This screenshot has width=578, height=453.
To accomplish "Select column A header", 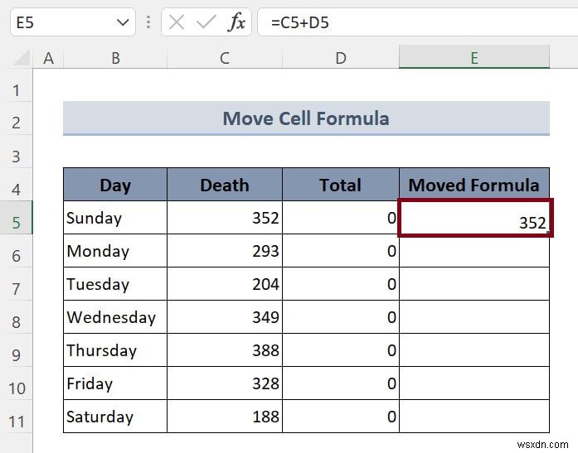I will (x=48, y=58).
